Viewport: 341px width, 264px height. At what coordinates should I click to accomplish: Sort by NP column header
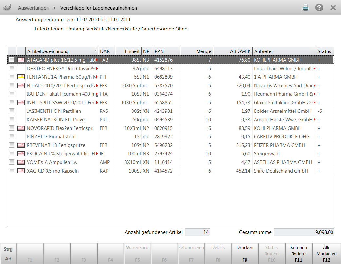tap(147, 51)
